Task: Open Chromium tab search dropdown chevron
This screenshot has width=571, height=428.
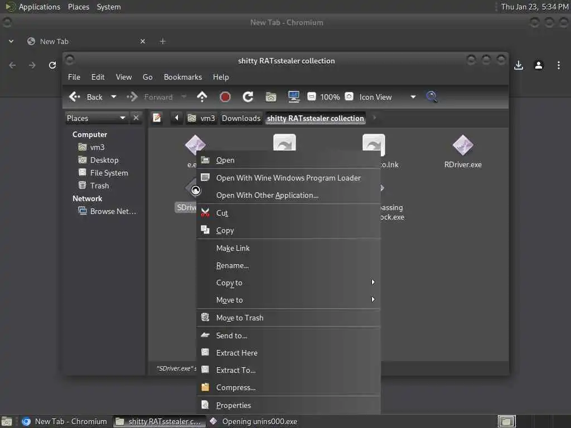Action: click(11, 41)
